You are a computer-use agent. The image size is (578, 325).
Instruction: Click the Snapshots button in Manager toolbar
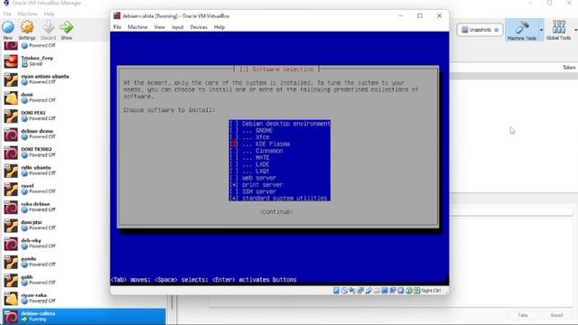point(480,30)
